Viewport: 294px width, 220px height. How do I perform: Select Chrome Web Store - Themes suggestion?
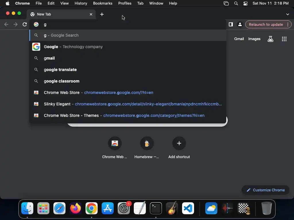pos(128,115)
